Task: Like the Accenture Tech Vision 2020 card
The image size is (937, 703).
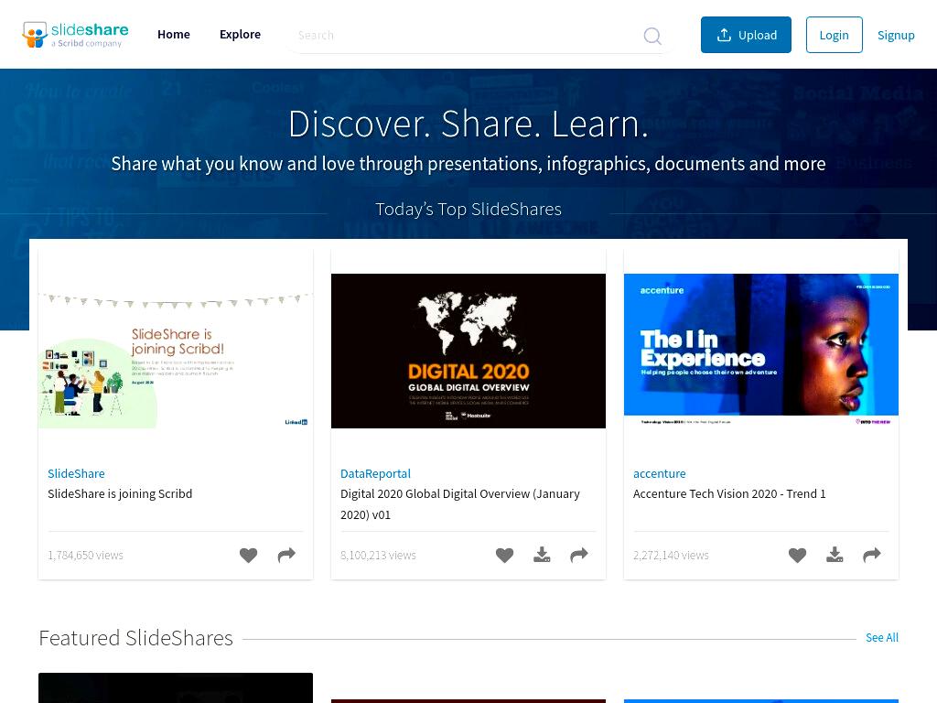Action: tap(797, 556)
